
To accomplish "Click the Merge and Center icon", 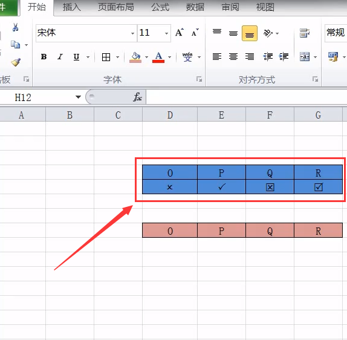I will [x=305, y=57].
